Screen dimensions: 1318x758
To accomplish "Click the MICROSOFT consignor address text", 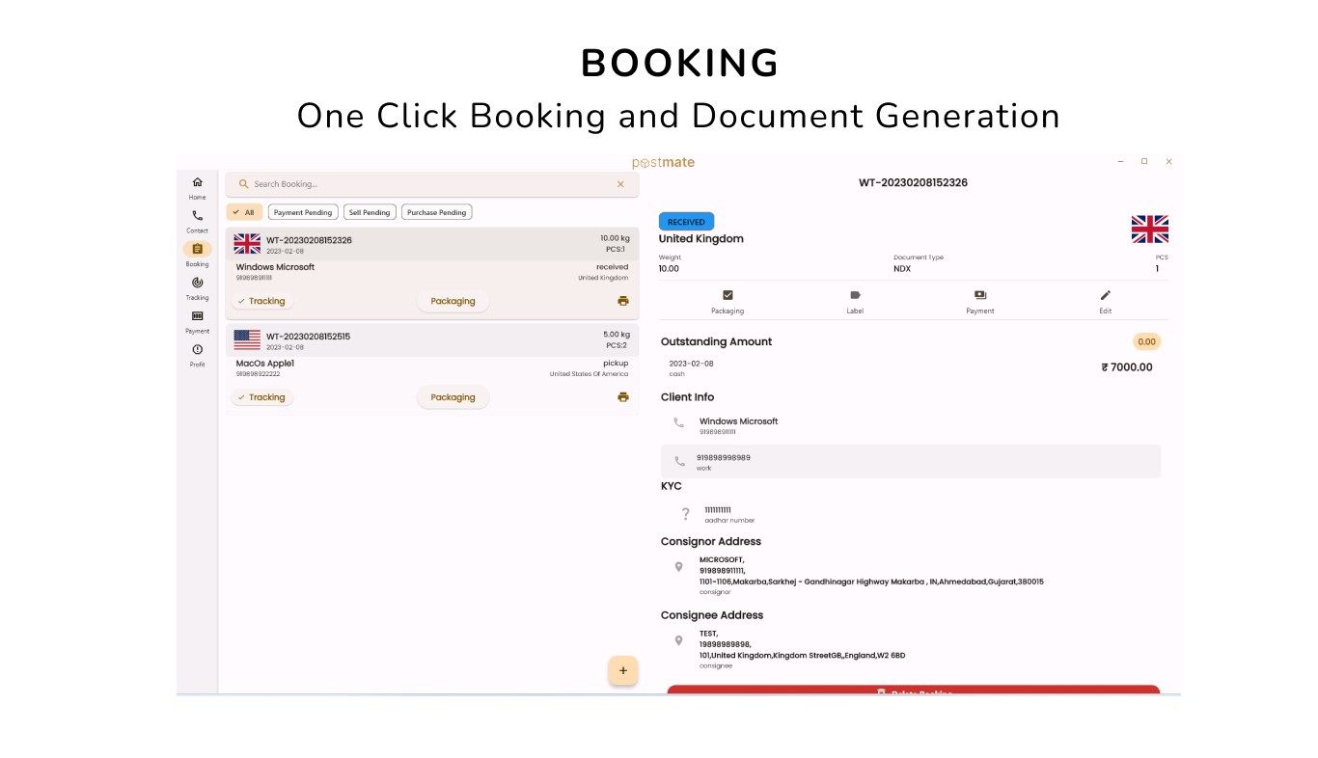I will [871, 571].
